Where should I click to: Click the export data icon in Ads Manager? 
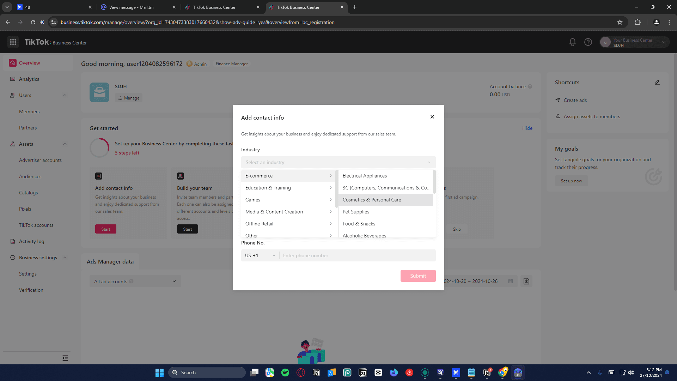coord(526,281)
